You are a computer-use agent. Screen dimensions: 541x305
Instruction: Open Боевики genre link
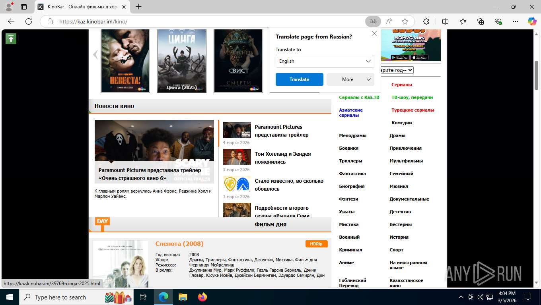tap(348, 148)
